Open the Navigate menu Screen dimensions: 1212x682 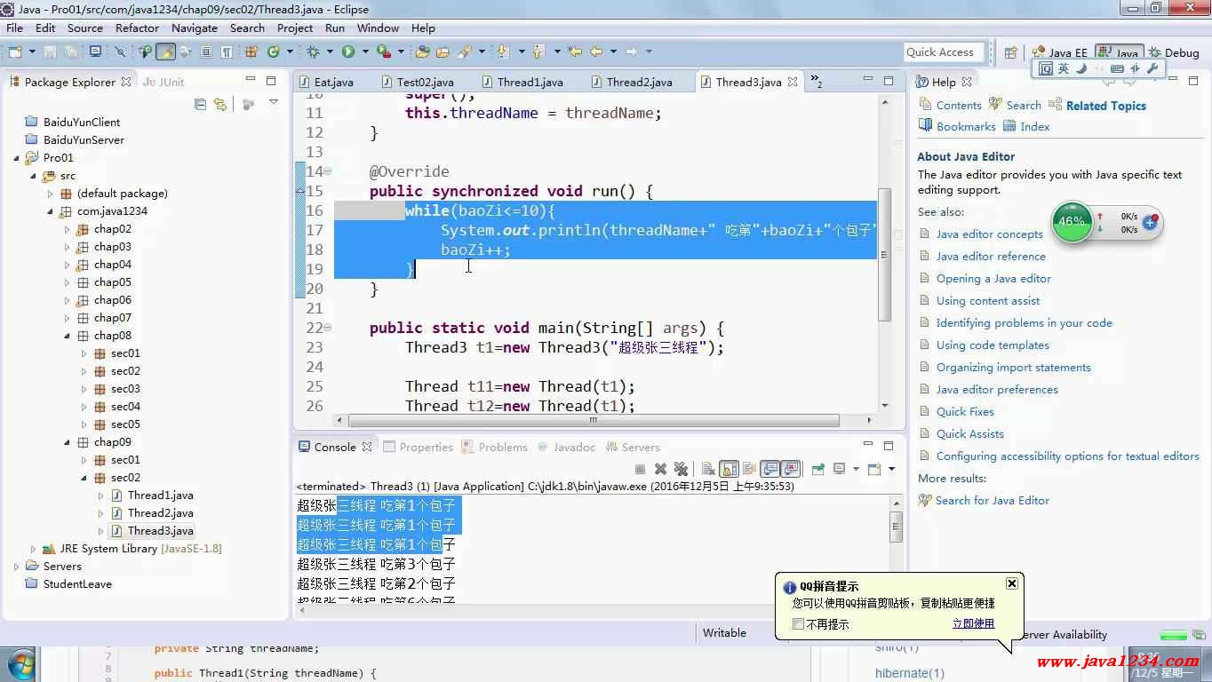(x=195, y=28)
